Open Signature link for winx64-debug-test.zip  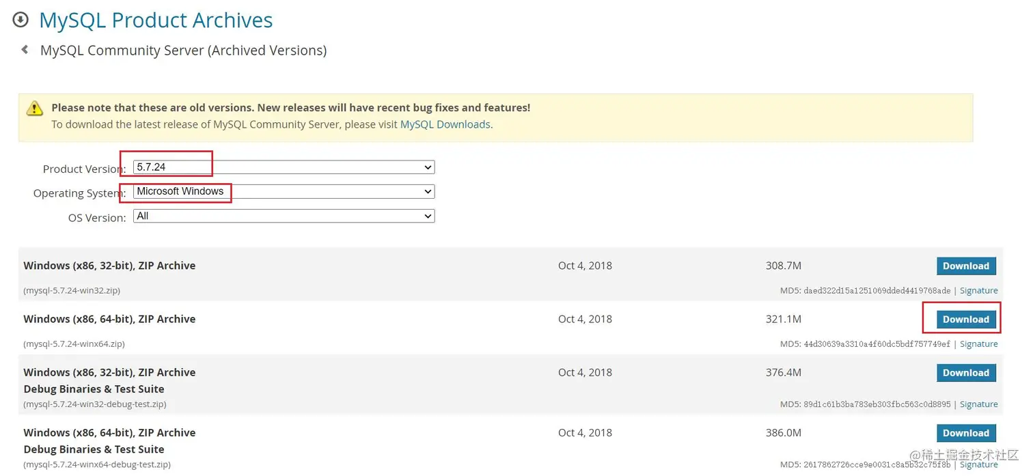coord(978,464)
